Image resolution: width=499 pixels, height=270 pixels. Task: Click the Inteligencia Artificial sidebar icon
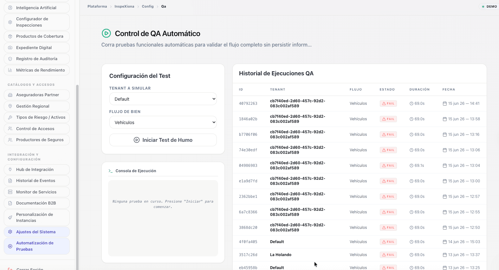pyautogui.click(x=10, y=8)
